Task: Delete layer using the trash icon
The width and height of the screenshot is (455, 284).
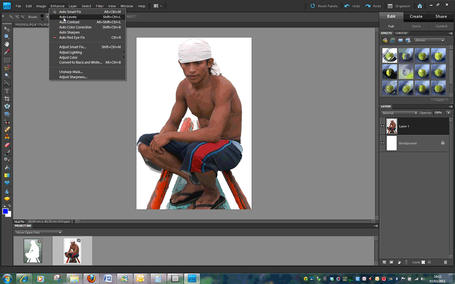Action: 446,262
